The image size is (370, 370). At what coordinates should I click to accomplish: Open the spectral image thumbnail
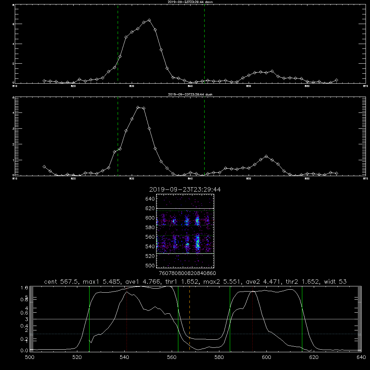pos(185,231)
